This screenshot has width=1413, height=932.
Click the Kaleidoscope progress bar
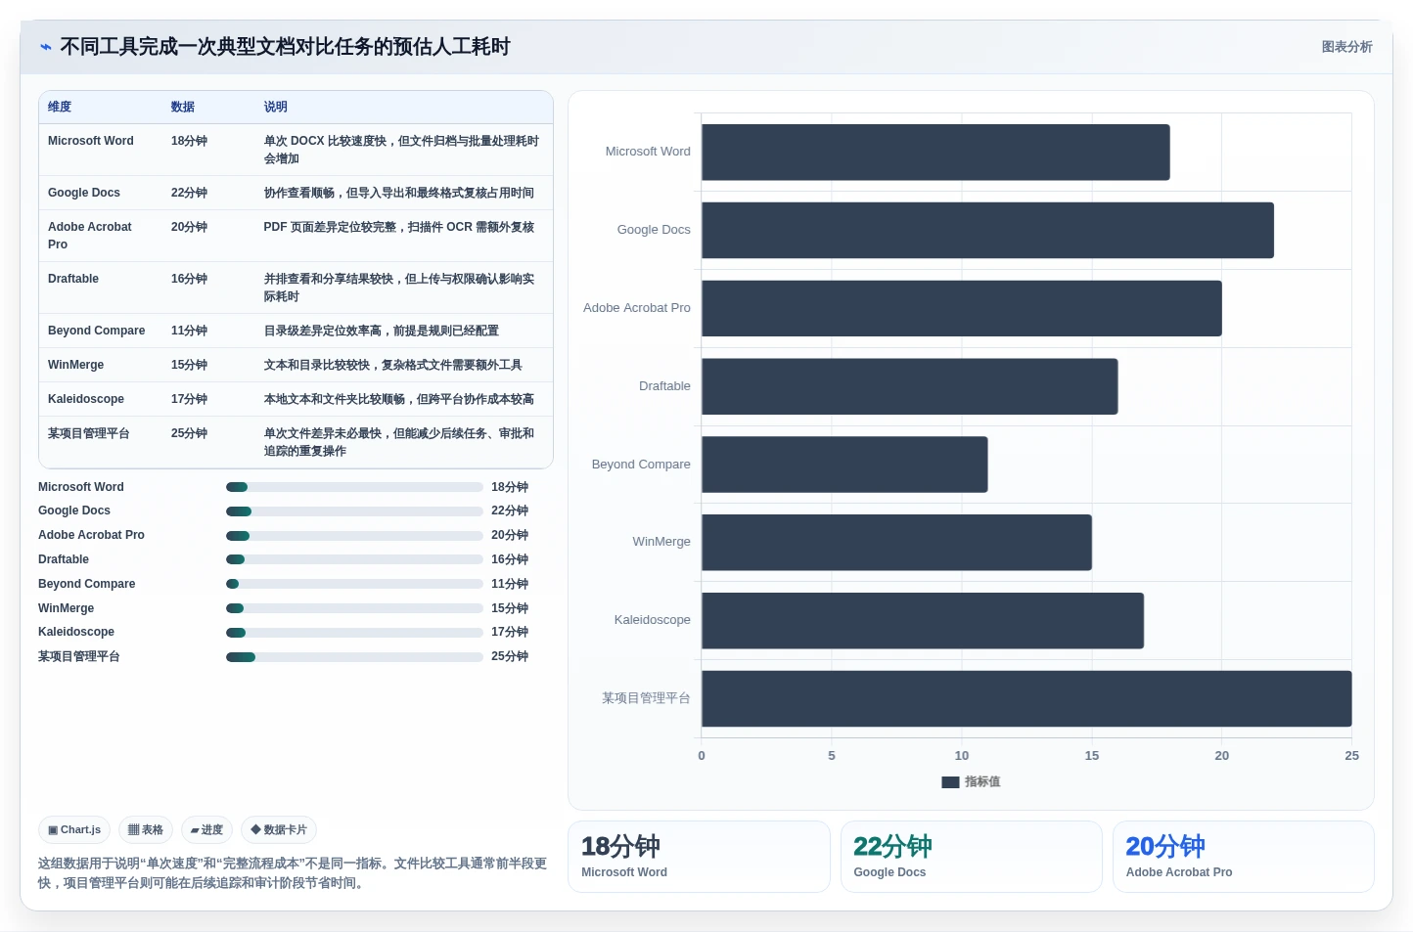pos(354,633)
